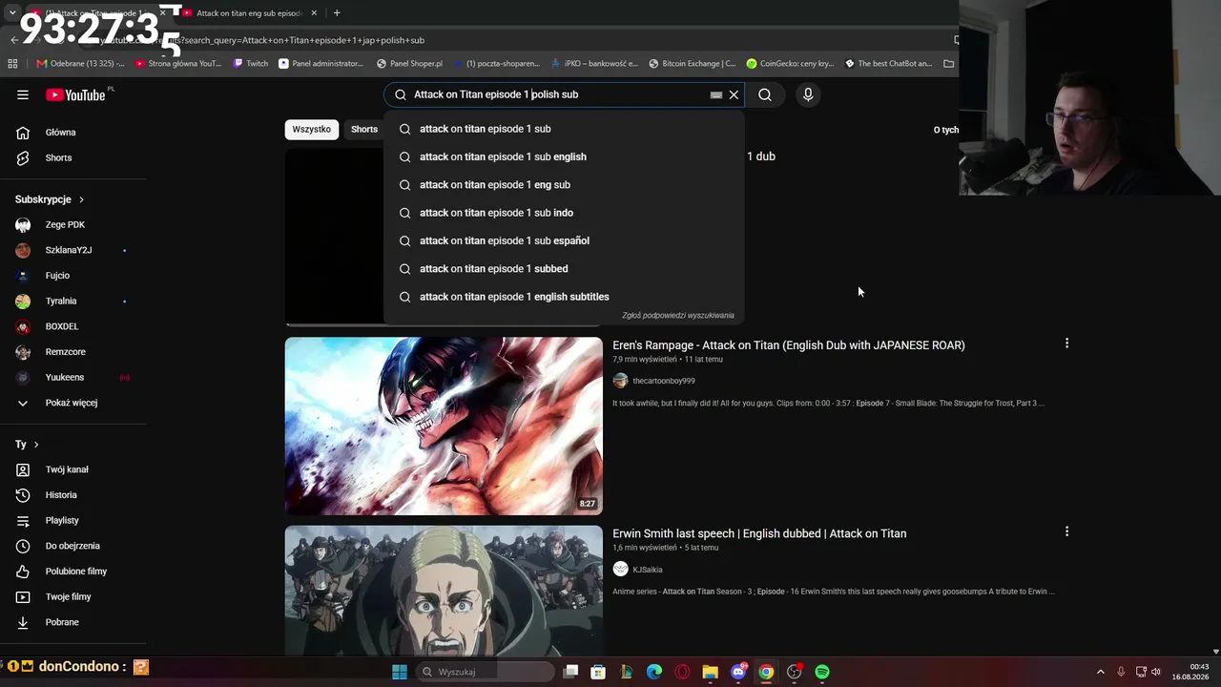1221x687 pixels.
Task: Open the Odebrane Gmail bookmark
Action: (80, 64)
